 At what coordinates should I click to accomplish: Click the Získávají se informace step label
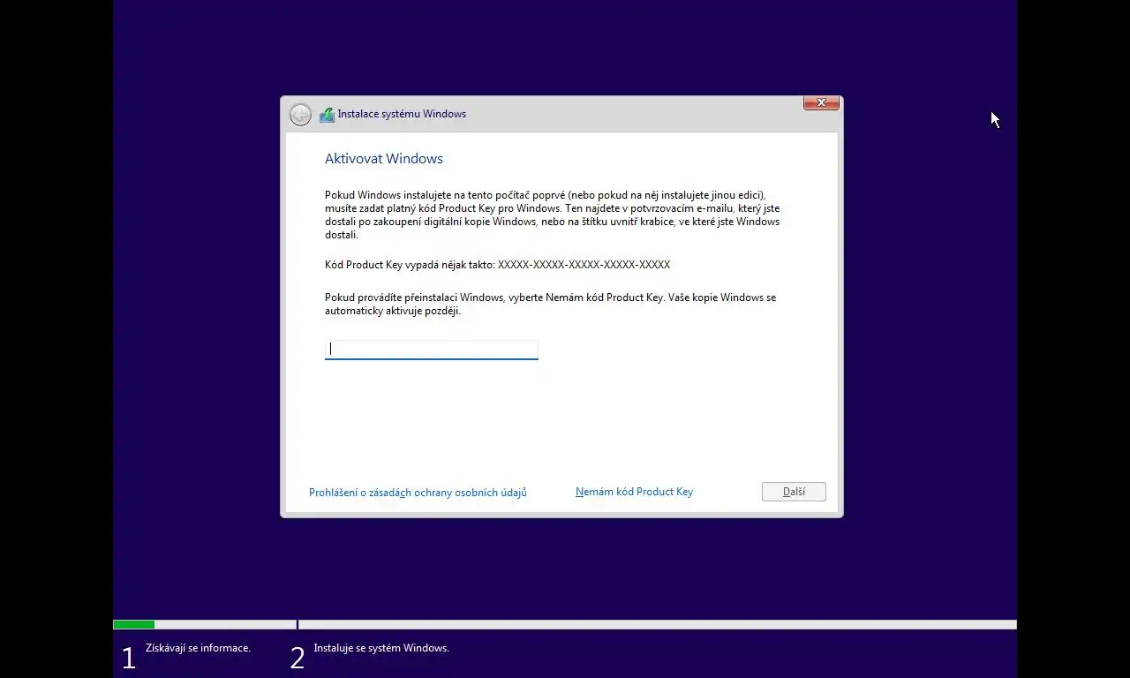(198, 648)
